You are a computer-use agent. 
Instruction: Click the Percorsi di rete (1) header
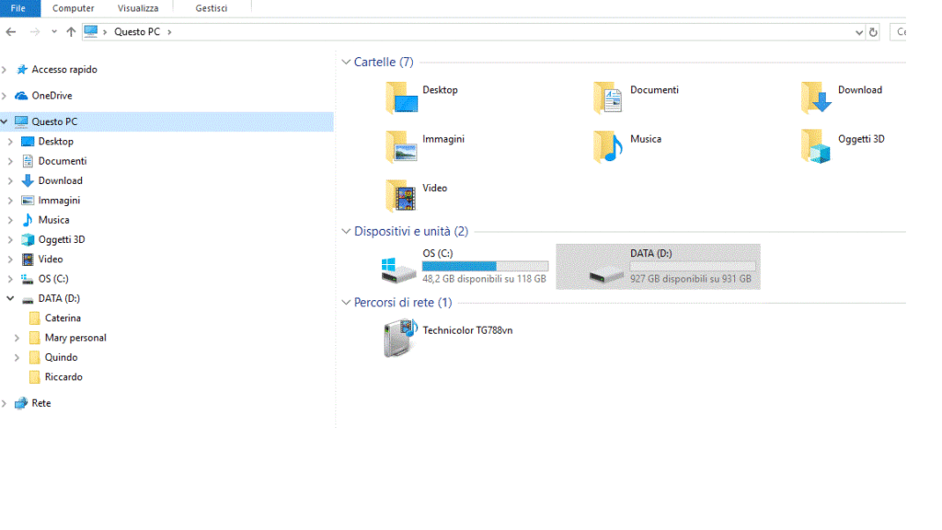(x=403, y=302)
